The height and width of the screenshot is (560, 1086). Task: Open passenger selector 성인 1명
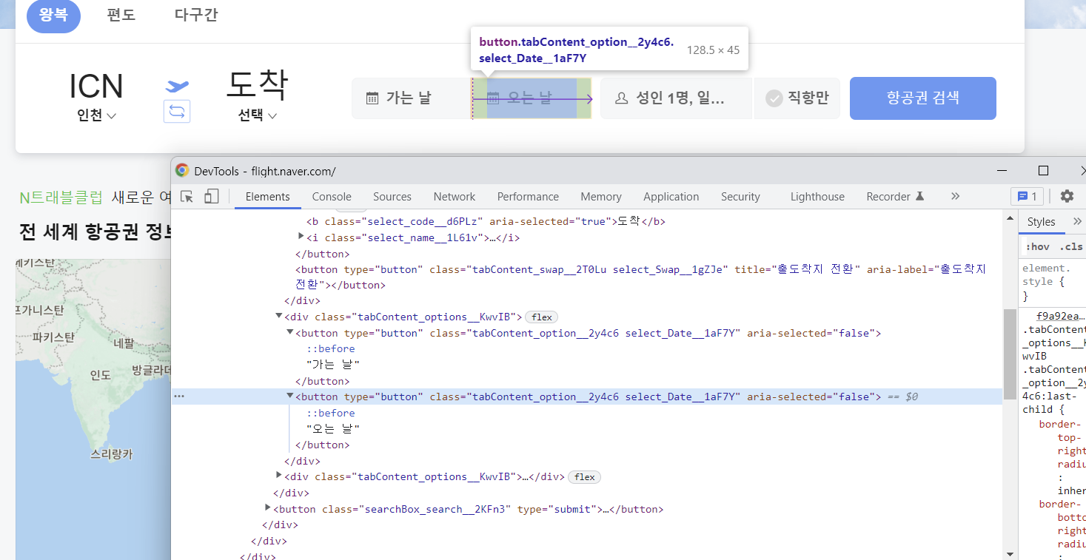676,98
